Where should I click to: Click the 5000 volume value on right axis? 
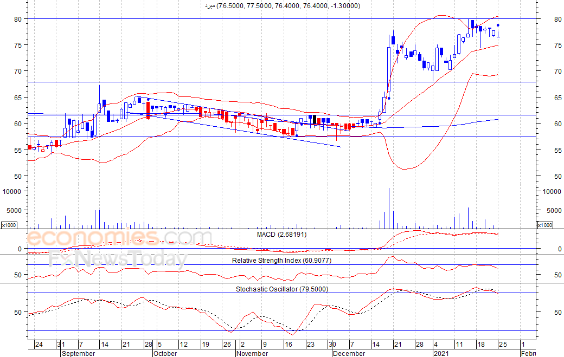pyautogui.click(x=554, y=211)
